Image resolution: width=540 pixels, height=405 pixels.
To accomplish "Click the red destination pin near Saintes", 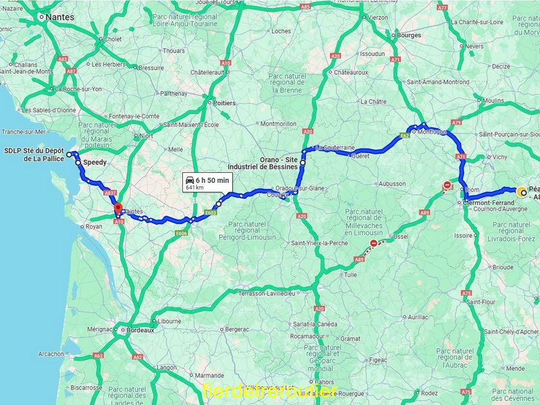I will [x=118, y=209].
